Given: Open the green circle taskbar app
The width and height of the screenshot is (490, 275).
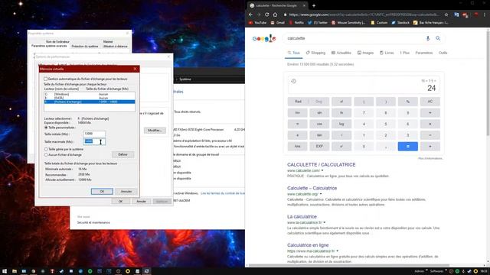Looking at the screenshot, I should tap(90, 271).
